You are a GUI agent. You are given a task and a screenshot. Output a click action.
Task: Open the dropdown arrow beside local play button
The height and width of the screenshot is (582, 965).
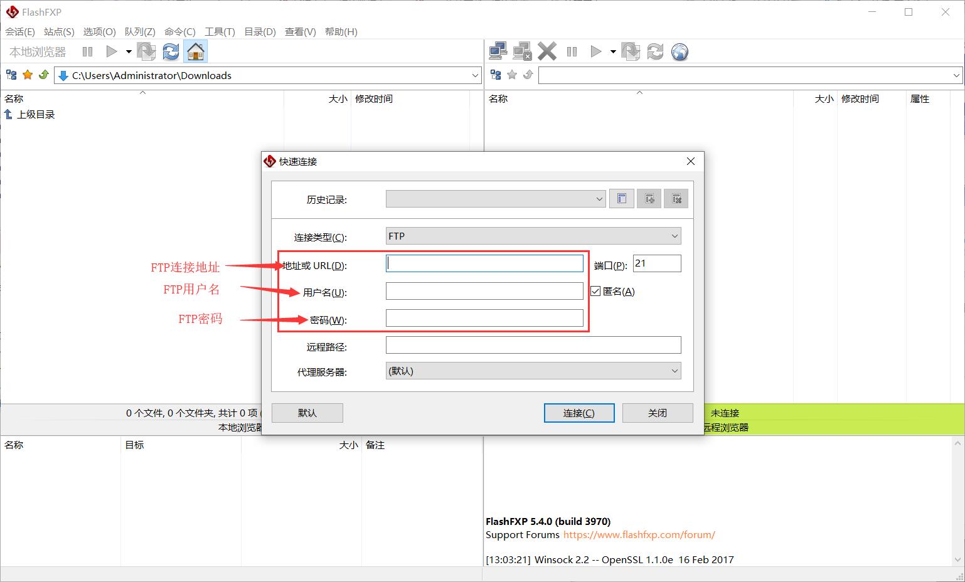tap(129, 51)
